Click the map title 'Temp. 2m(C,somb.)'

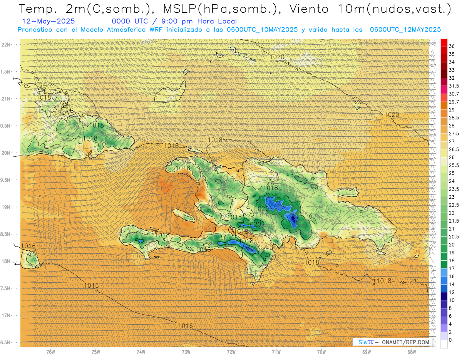tap(87, 8)
